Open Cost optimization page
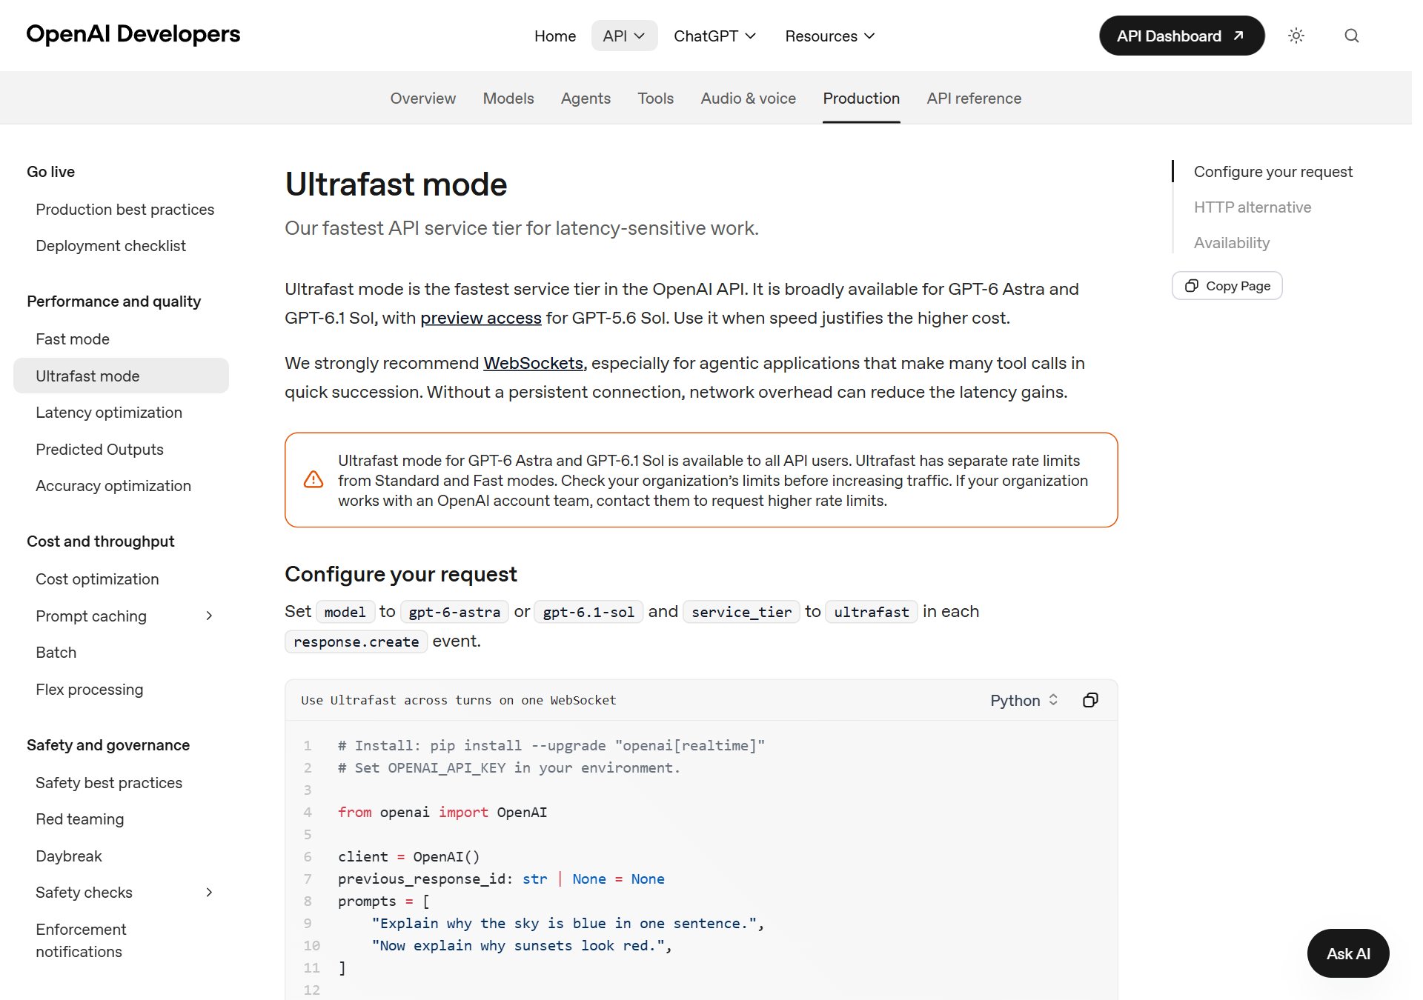The image size is (1423, 1000). click(x=97, y=579)
